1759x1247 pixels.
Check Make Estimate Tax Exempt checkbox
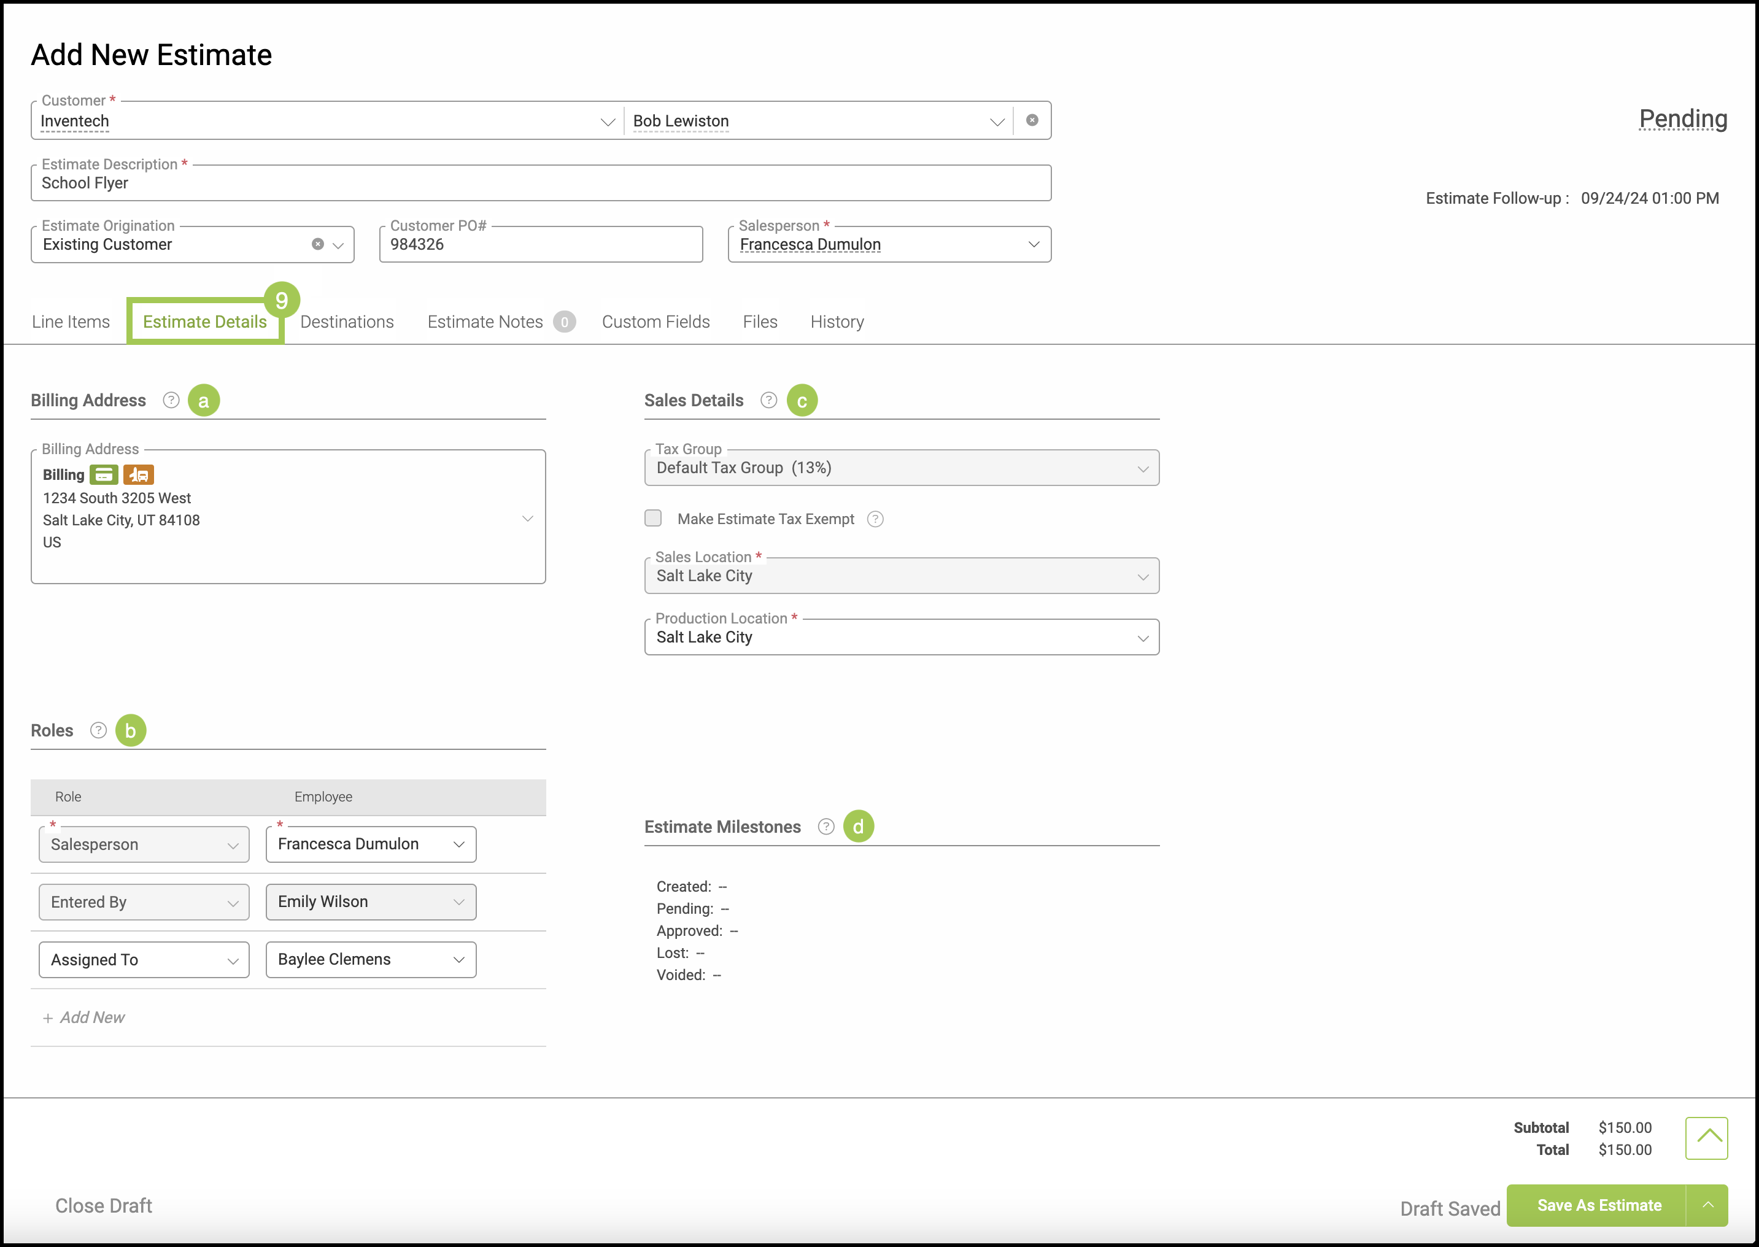pyautogui.click(x=654, y=519)
